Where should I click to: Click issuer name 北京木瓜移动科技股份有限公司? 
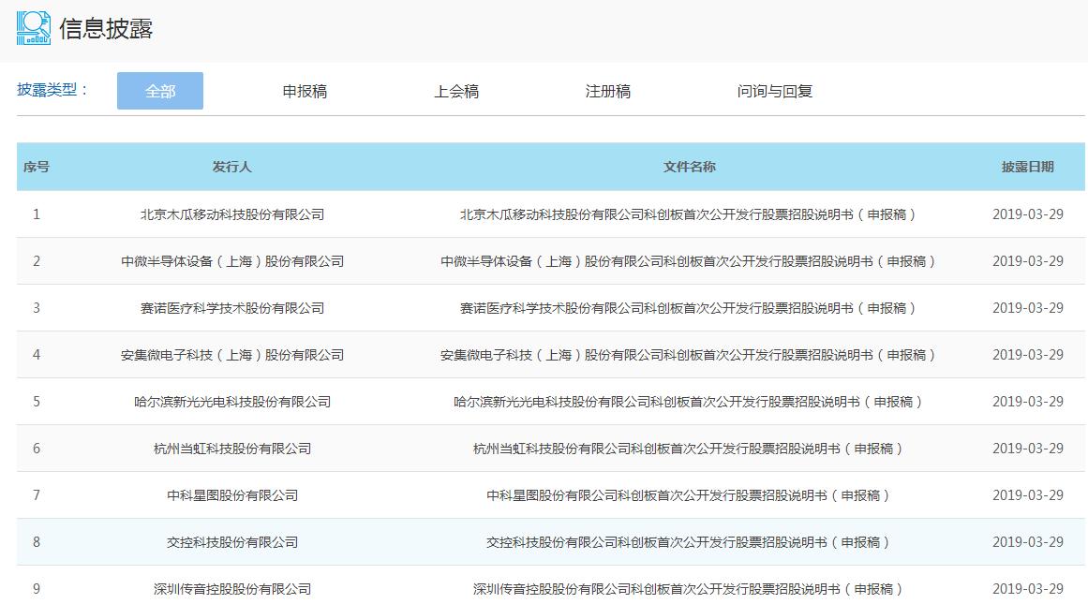[x=232, y=214]
